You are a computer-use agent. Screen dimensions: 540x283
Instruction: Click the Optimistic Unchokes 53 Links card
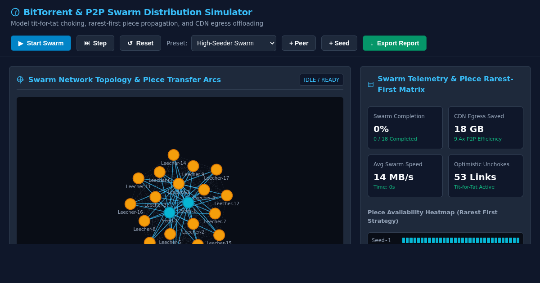486,176
